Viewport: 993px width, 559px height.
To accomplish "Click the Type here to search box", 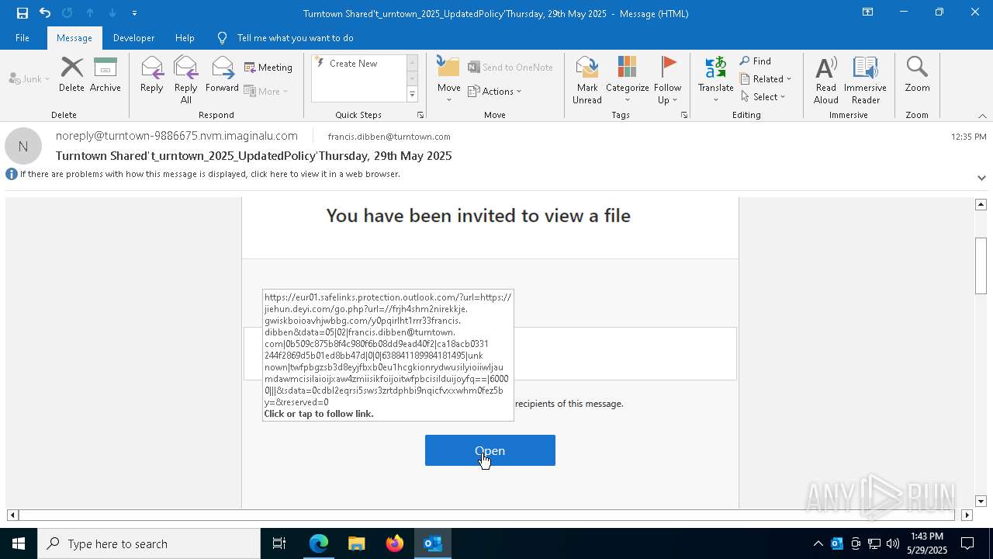I will click(149, 543).
